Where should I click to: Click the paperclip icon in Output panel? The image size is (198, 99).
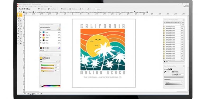59,48
